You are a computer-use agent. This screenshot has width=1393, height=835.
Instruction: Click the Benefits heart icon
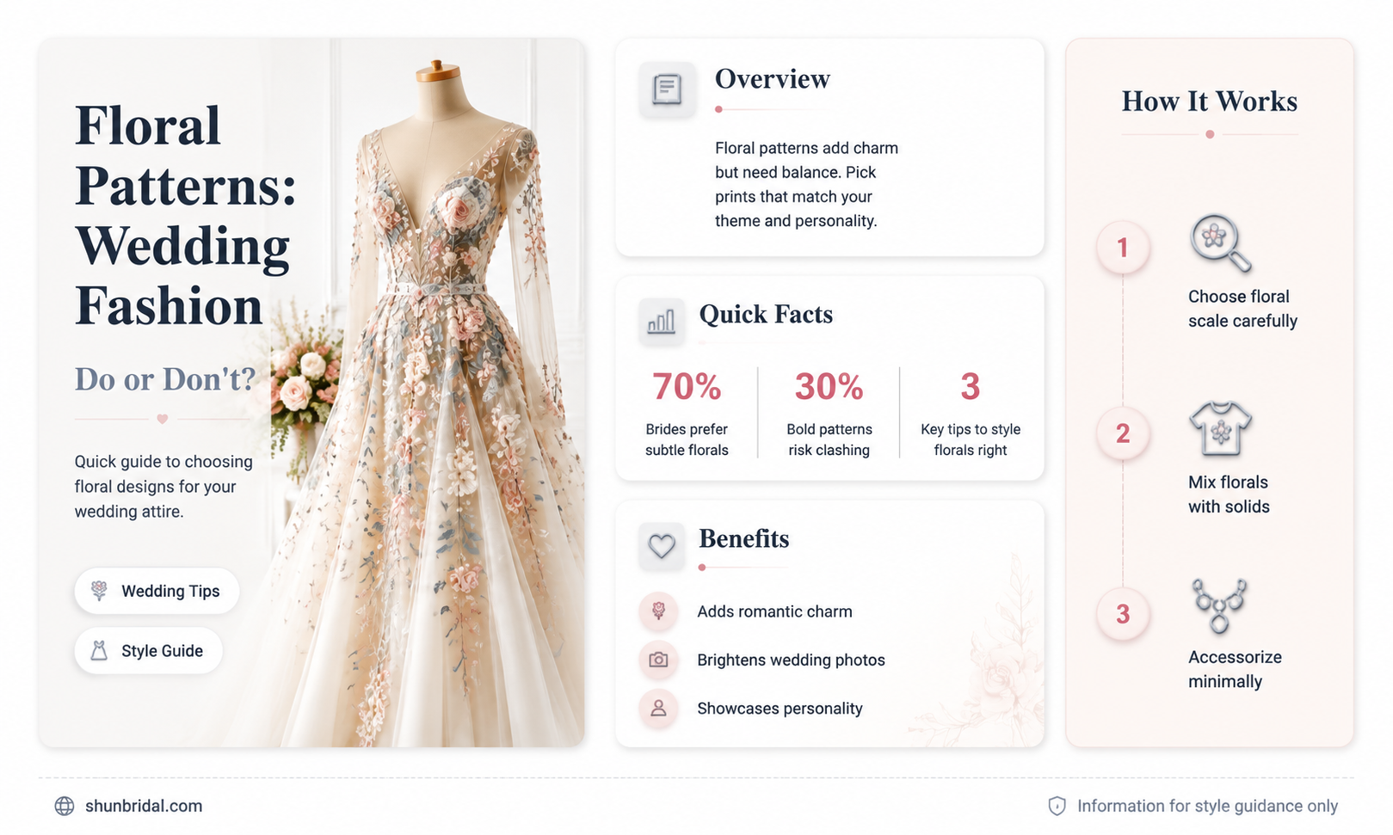click(x=661, y=546)
